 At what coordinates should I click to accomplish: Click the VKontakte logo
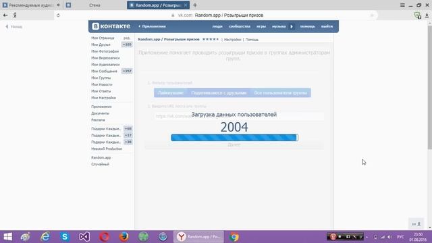coord(111,26)
